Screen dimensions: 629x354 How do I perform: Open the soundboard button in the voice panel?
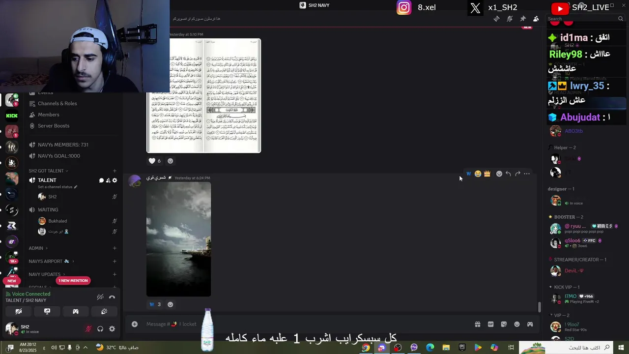(104, 312)
